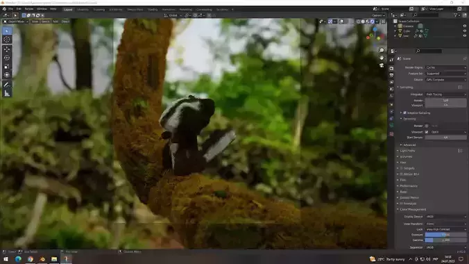
Task: Open the Scene properties tab
Action: point(391,89)
